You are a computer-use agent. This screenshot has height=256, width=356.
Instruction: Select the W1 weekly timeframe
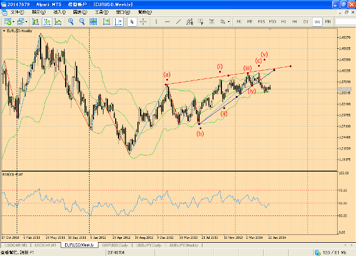(x=317, y=22)
